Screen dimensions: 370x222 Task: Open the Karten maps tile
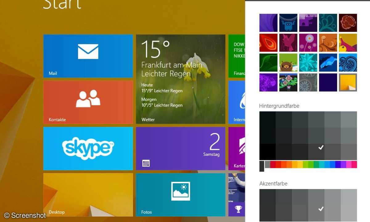pyautogui.click(x=236, y=148)
